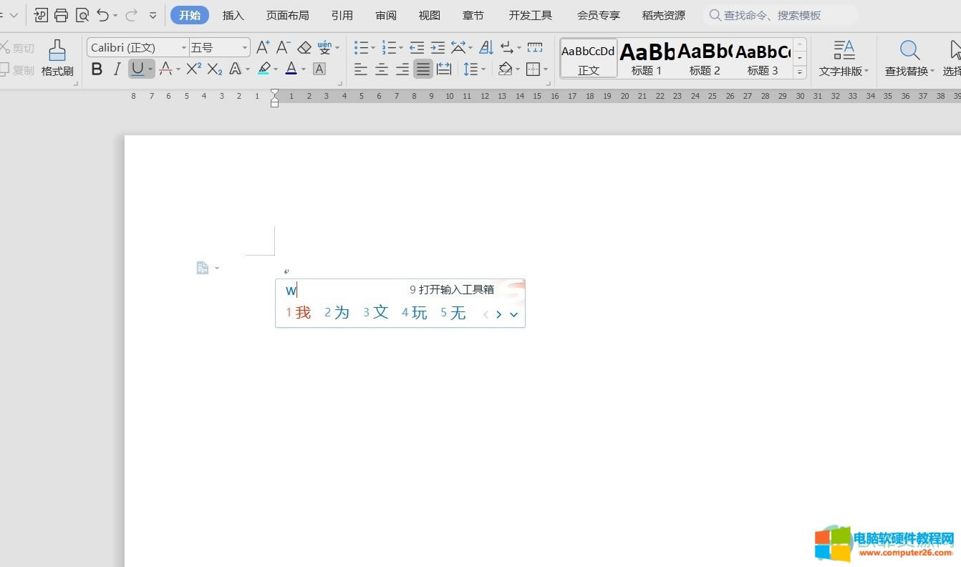Open the 页面布局 (Page Layout) tab
Image resolution: width=961 pixels, height=567 pixels.
point(287,15)
